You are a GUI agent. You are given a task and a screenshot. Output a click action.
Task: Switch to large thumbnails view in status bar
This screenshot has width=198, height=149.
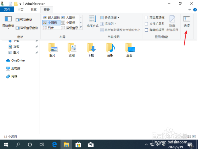tap(194, 137)
